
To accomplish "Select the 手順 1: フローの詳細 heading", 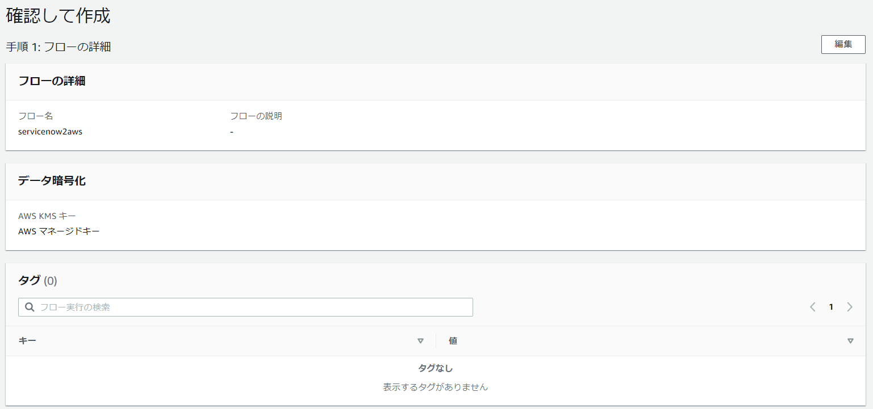I will (58, 47).
